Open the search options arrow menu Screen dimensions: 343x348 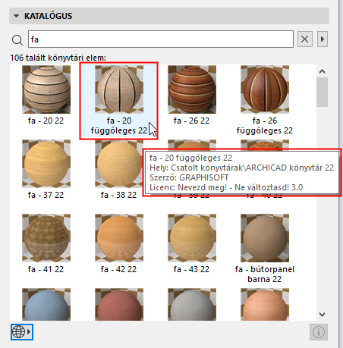click(x=323, y=39)
